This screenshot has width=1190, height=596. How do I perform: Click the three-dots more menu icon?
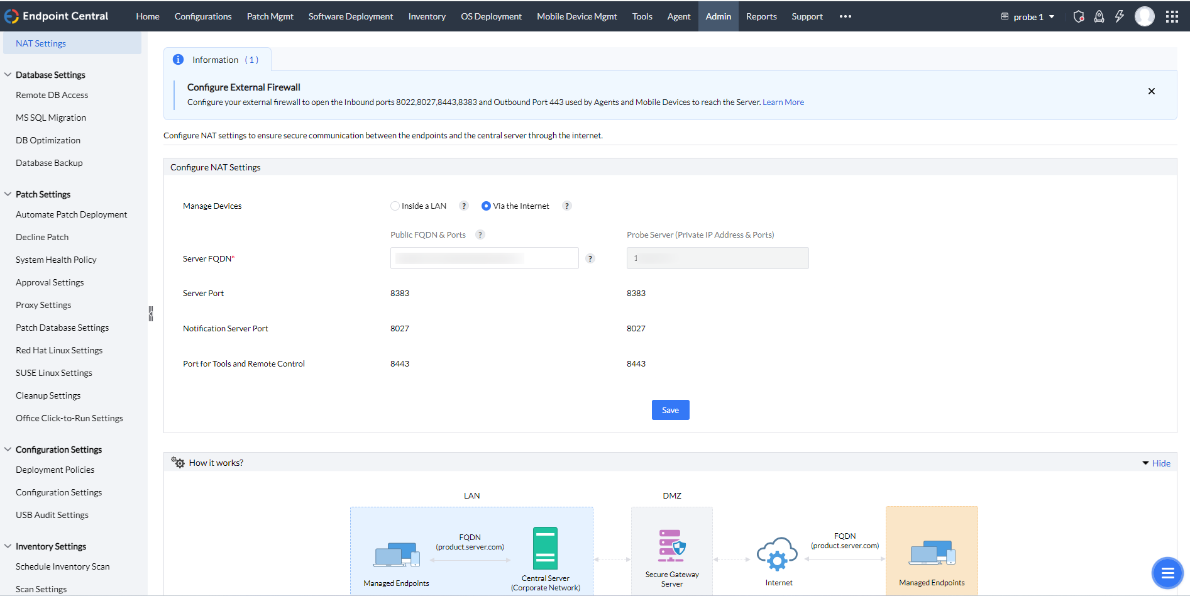point(846,16)
